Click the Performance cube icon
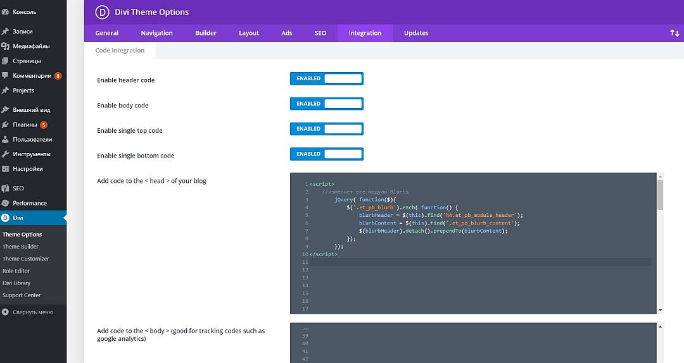684x363 pixels. [x=5, y=203]
